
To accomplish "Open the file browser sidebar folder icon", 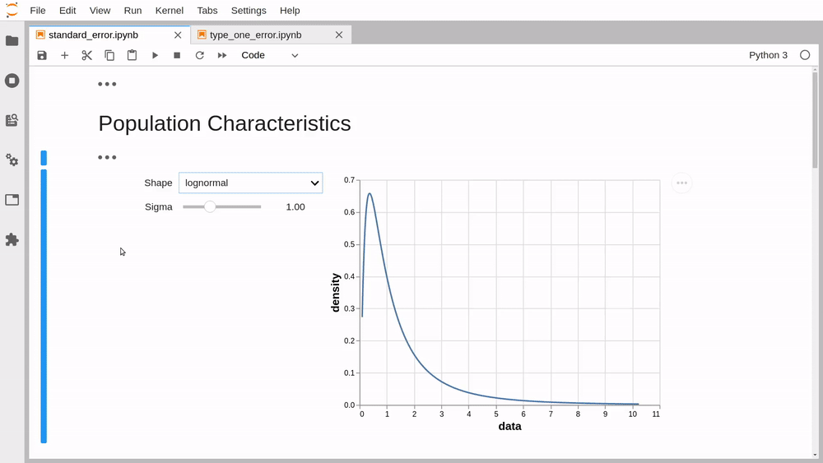I will [x=12, y=41].
